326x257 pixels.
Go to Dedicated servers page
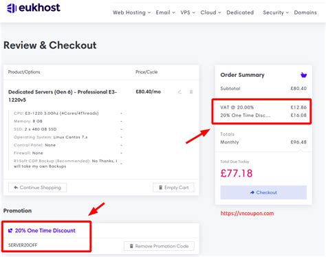click(x=240, y=12)
